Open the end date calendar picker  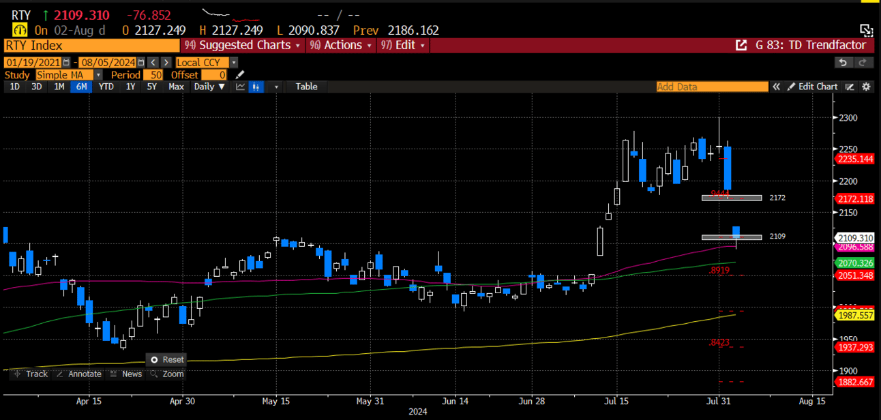pos(142,62)
